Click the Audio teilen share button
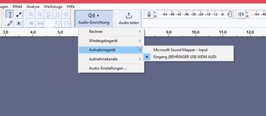The image size is (266, 116). [129, 19]
